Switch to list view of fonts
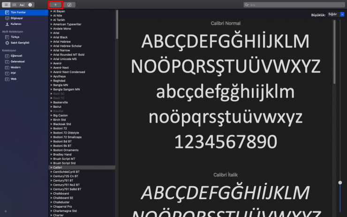The width and height of the screenshot is (347, 217). tap(6, 5)
